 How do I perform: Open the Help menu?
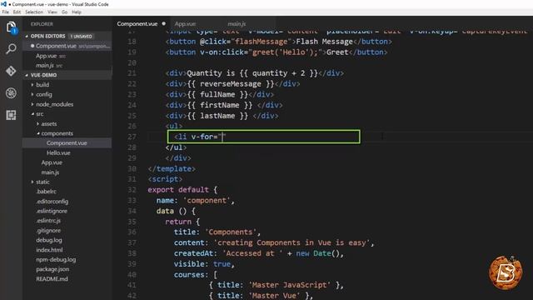pyautogui.click(x=77, y=12)
